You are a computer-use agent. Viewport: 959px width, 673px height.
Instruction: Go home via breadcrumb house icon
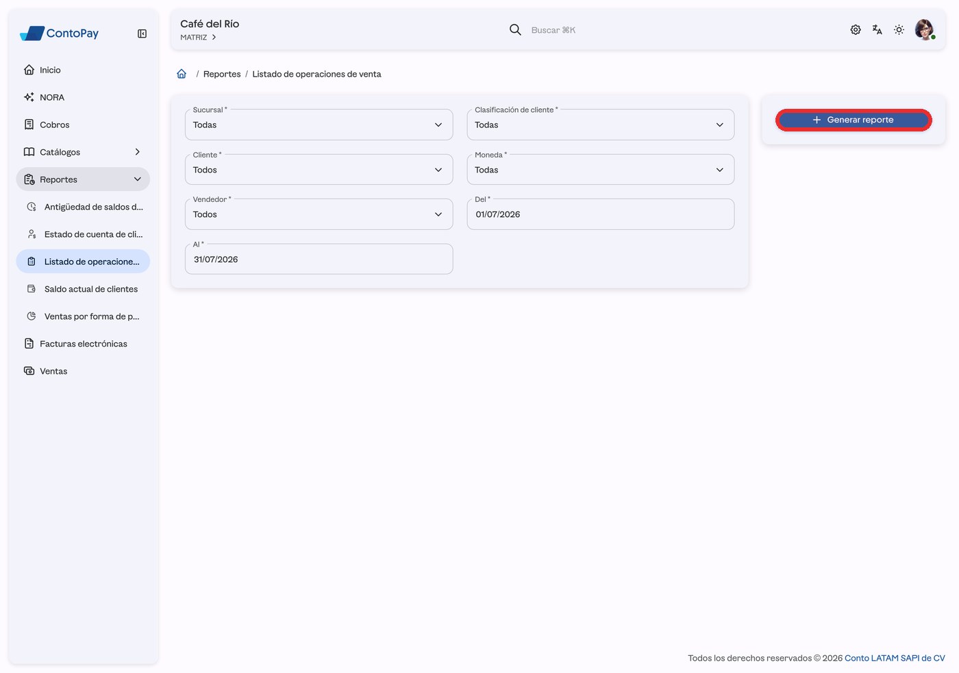click(182, 74)
